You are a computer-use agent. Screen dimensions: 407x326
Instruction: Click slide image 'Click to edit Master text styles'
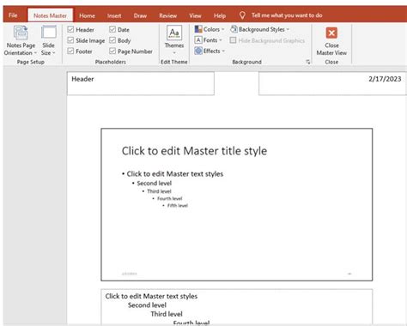[175, 173]
